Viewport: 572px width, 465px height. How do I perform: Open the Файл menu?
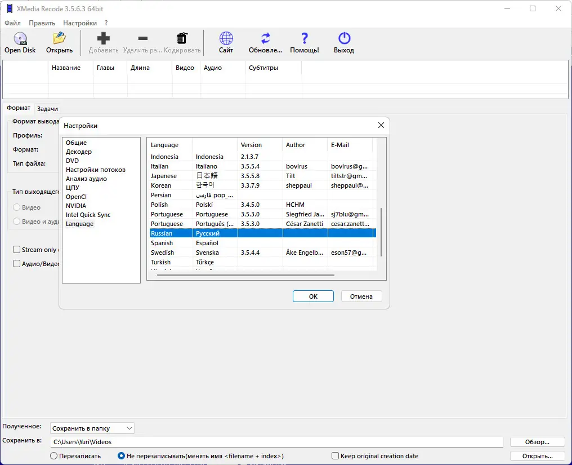[x=12, y=23]
